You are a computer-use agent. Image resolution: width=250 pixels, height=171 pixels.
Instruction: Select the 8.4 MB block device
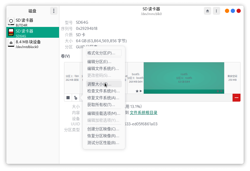coord(33,44)
